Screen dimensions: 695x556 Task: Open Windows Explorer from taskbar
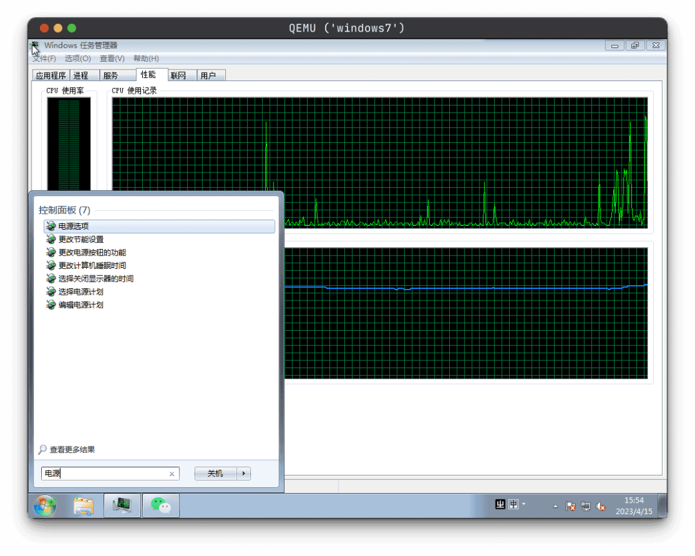(84, 506)
